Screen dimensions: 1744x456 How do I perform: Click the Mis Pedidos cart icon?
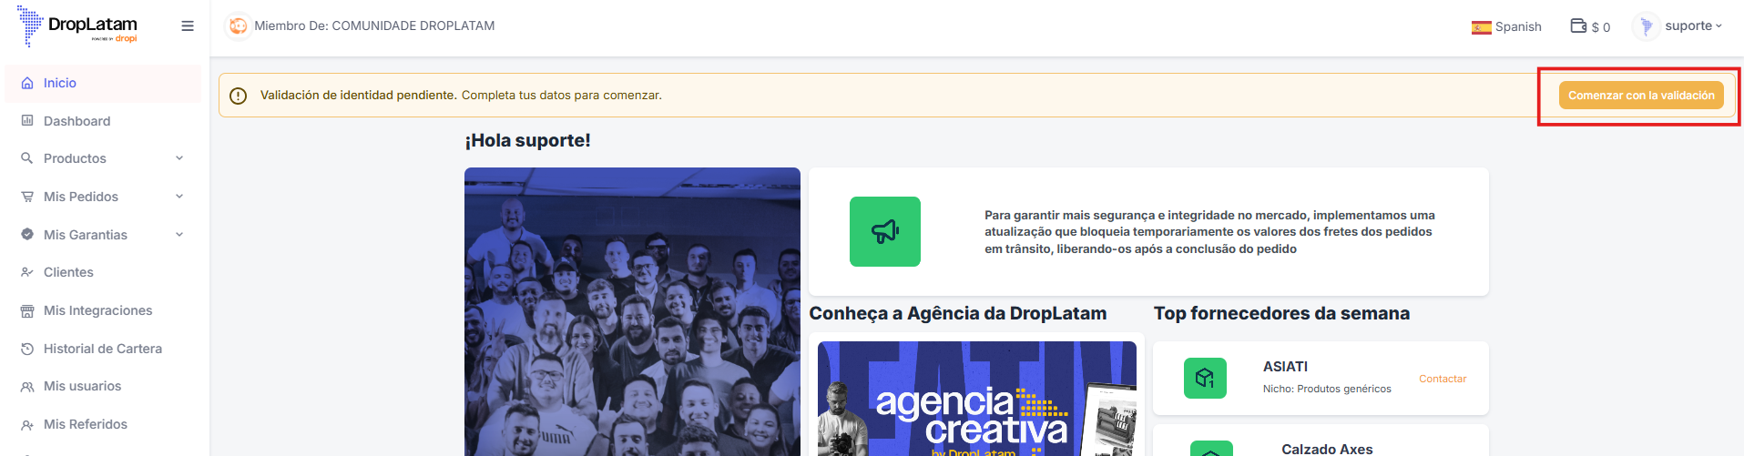click(x=27, y=197)
